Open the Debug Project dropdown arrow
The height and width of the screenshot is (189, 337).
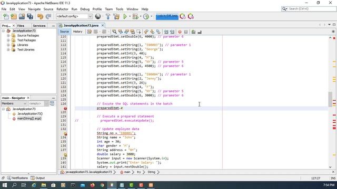tap(141, 16)
